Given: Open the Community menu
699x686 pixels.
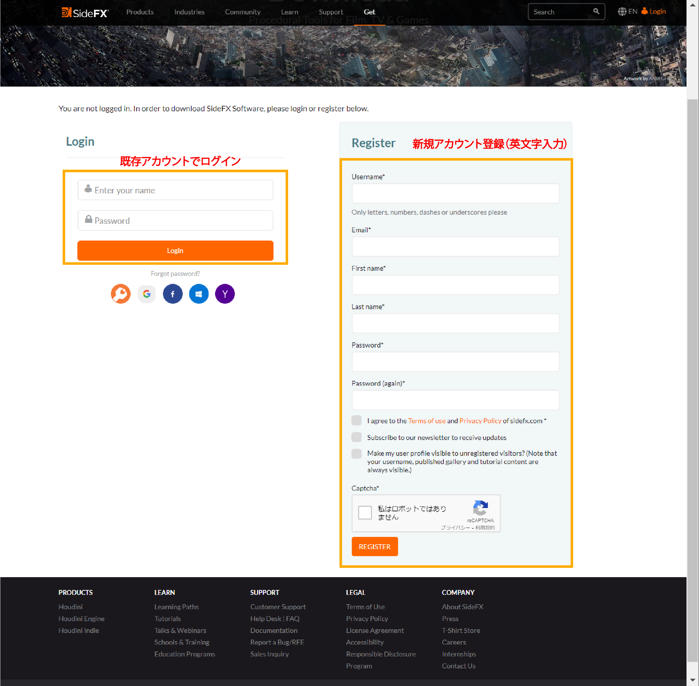Looking at the screenshot, I should coord(243,12).
